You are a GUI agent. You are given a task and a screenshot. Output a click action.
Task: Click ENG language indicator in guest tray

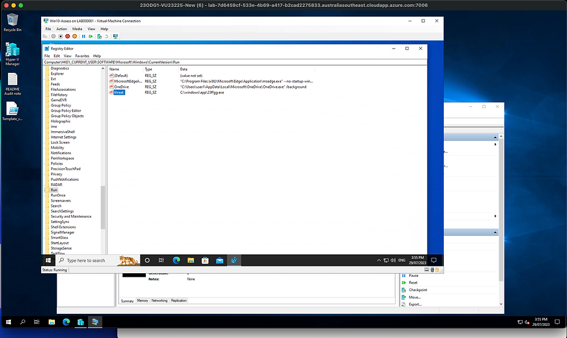point(402,261)
